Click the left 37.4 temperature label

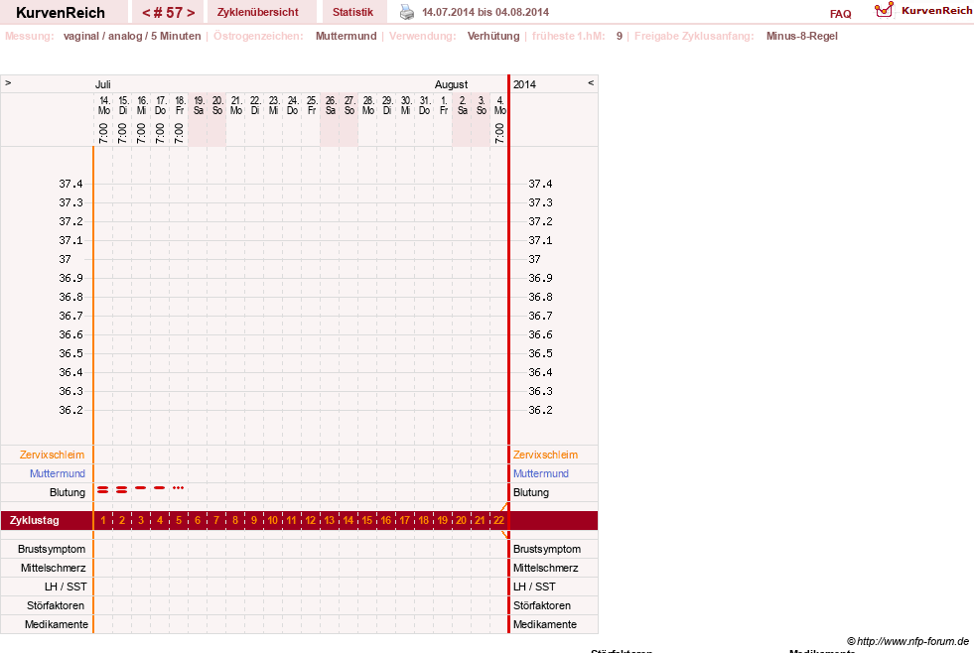(x=70, y=184)
